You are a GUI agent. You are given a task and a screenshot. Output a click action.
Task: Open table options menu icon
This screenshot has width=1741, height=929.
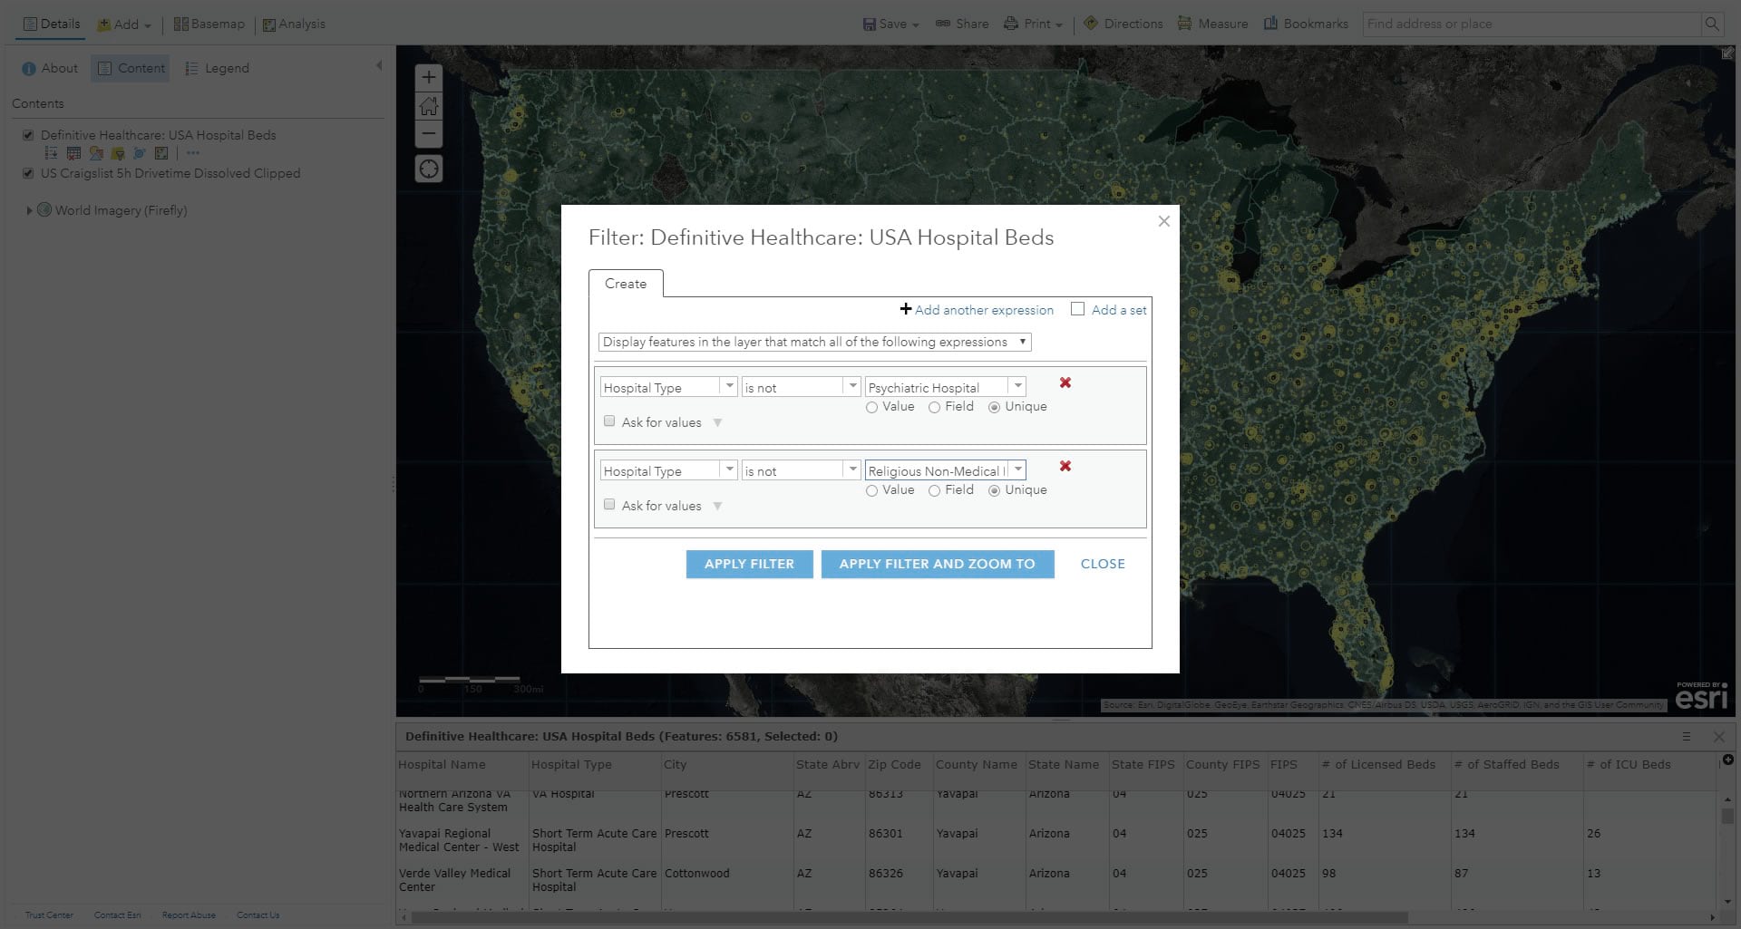1686,737
